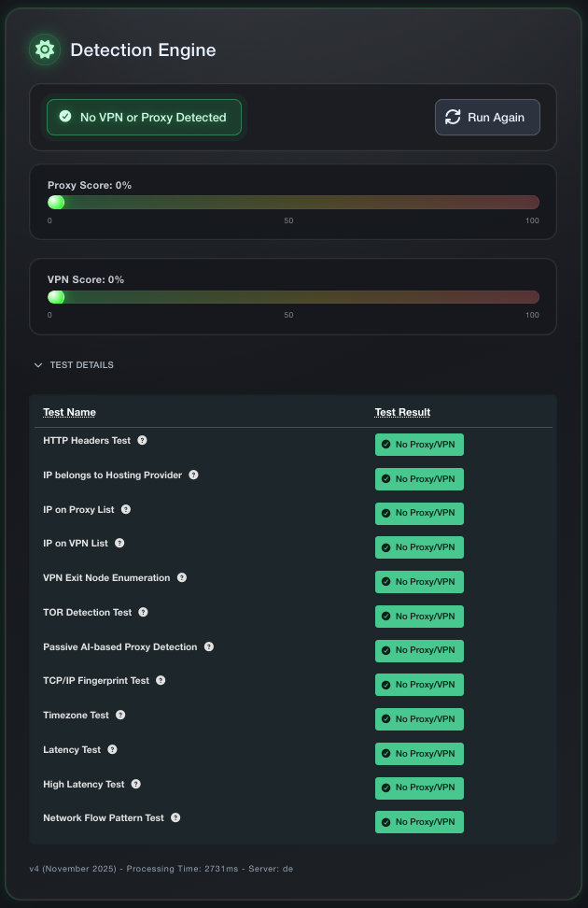Click help icon next to Hosting Provider test
Image resolution: width=588 pixels, height=908 pixels.
point(193,475)
